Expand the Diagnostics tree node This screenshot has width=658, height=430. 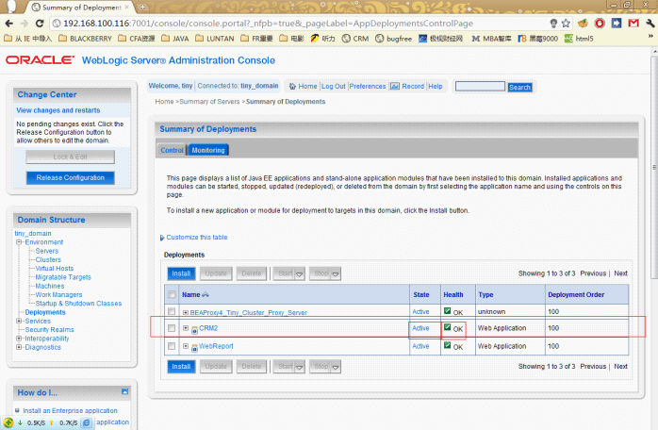point(19,347)
